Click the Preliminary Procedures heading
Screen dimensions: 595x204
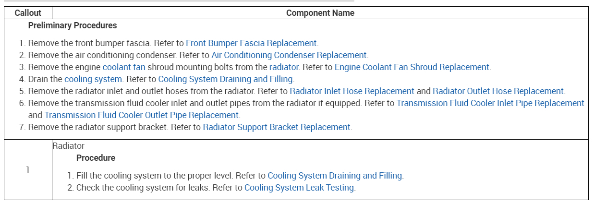coord(73,25)
